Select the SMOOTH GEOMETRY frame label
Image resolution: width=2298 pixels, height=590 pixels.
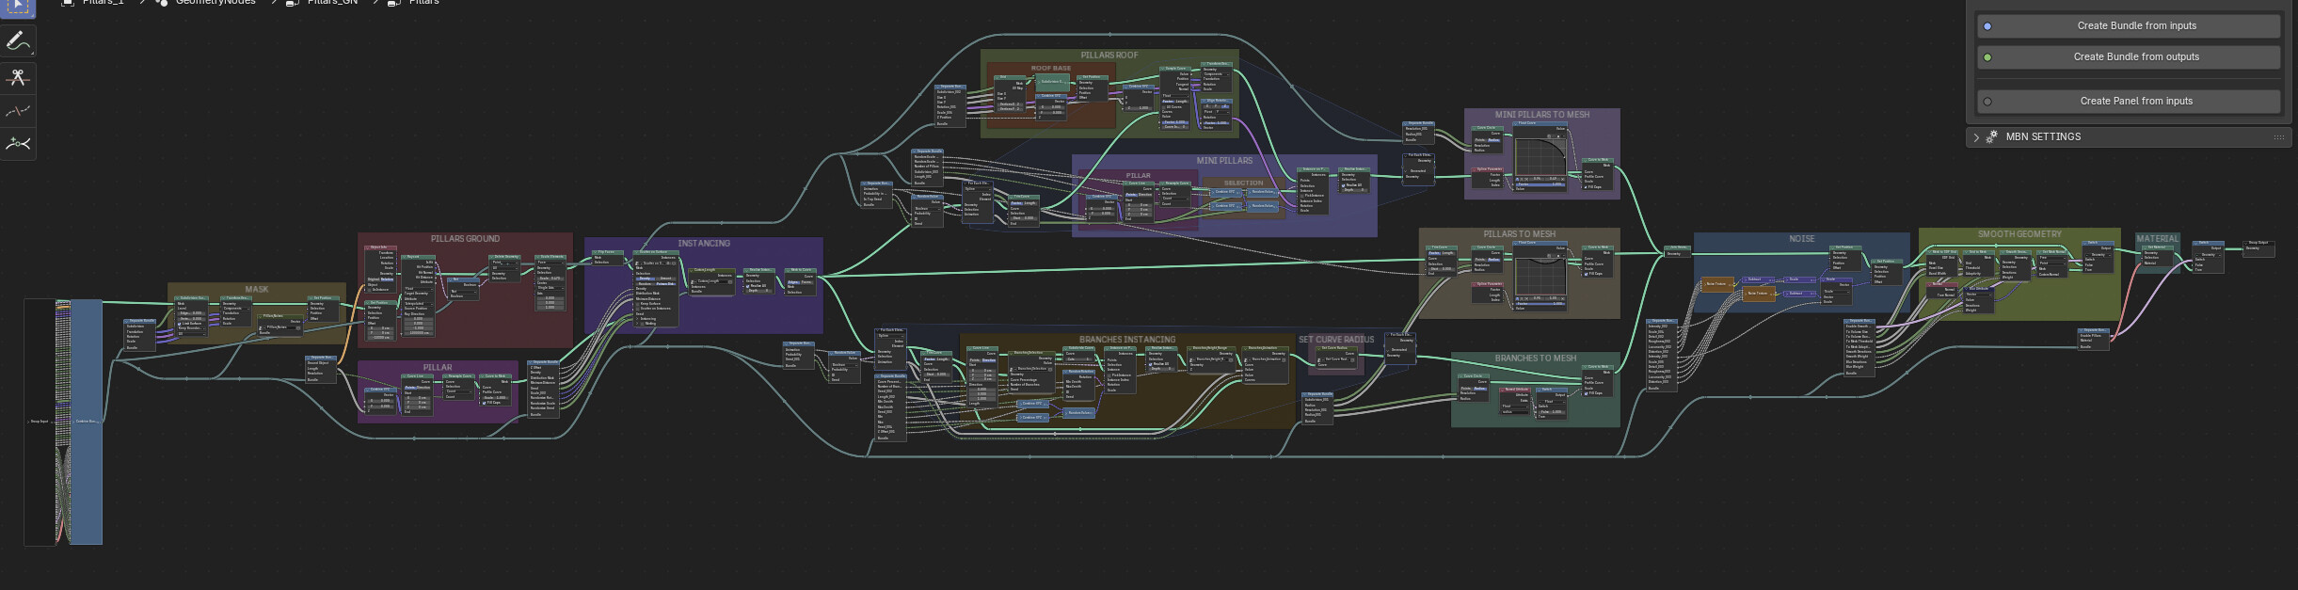[x=2019, y=234]
